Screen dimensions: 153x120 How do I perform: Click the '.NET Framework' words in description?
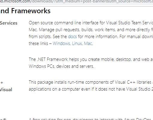(x=52, y=59)
